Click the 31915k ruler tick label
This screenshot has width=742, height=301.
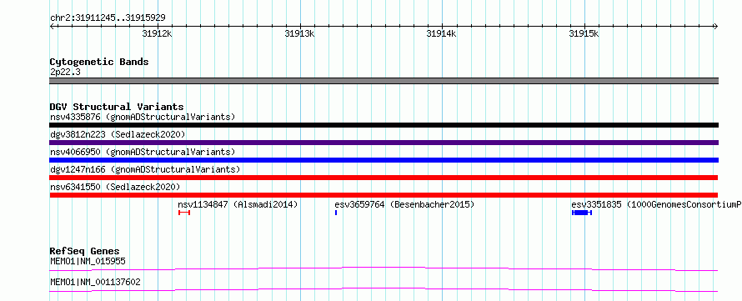(584, 34)
